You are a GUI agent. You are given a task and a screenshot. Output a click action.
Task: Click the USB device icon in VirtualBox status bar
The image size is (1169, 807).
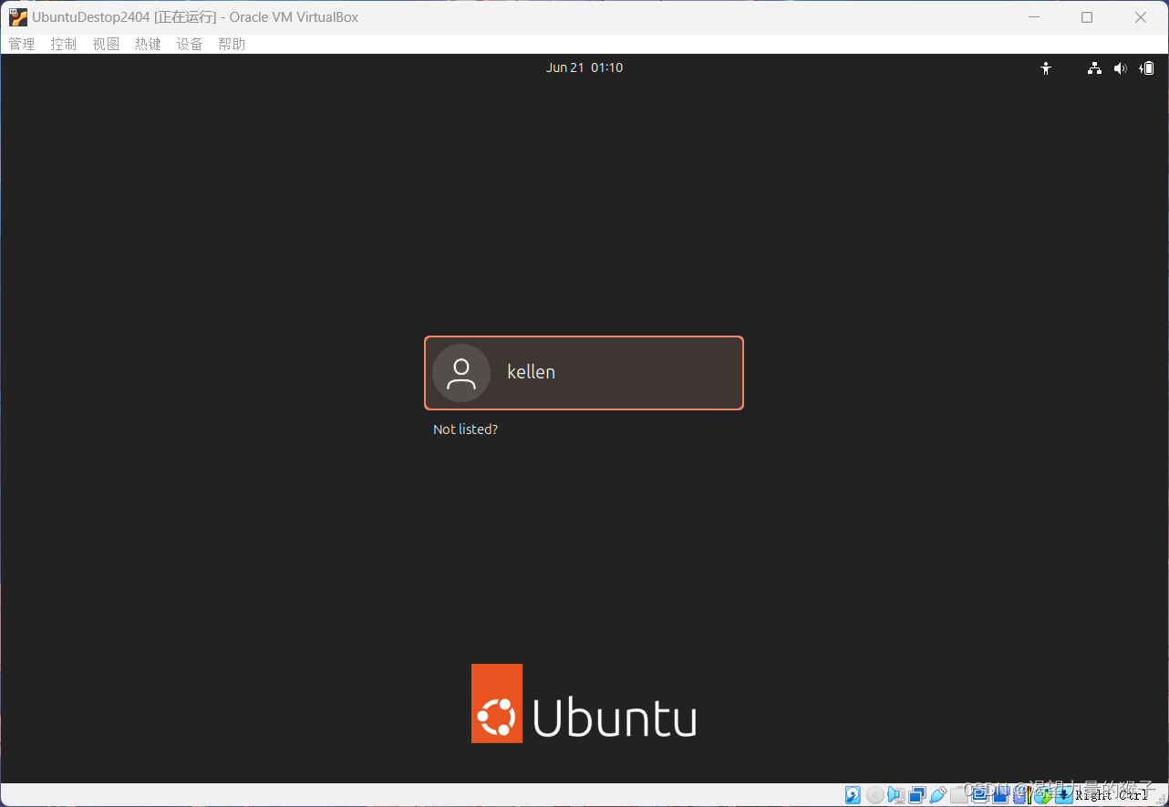938,795
